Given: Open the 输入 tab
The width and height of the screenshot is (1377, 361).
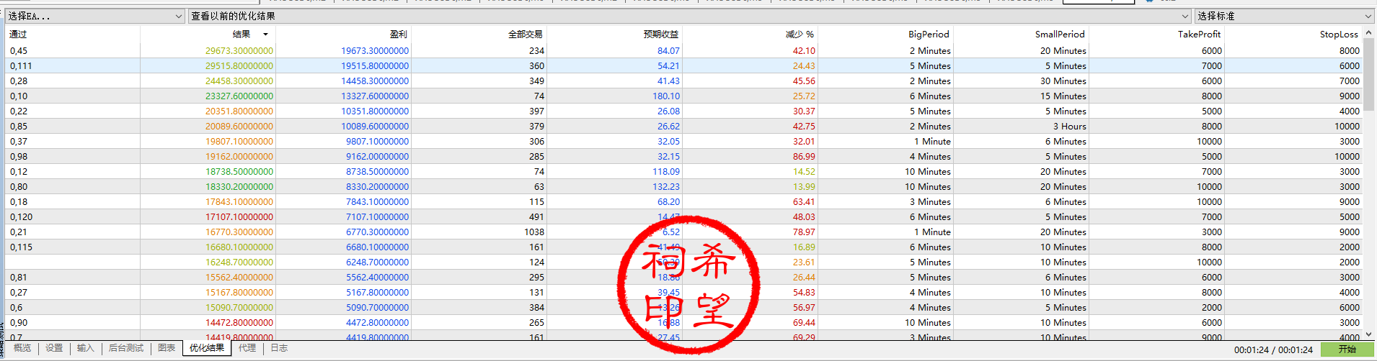Looking at the screenshot, I should (86, 348).
